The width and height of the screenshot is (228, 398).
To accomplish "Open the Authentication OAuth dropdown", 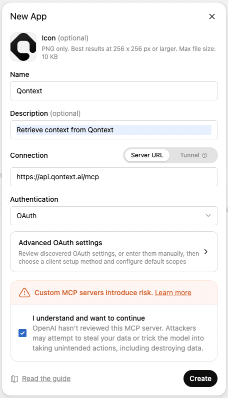I will [x=114, y=216].
